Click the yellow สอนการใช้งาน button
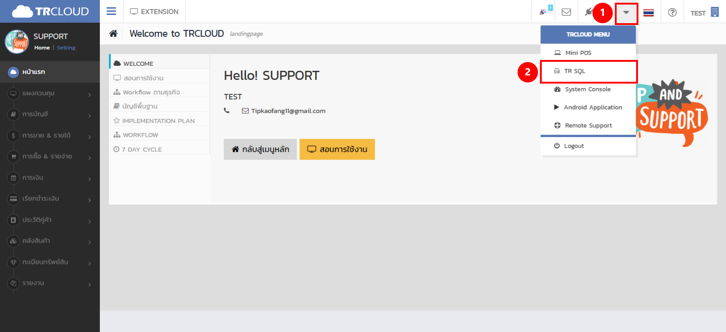 tap(337, 149)
